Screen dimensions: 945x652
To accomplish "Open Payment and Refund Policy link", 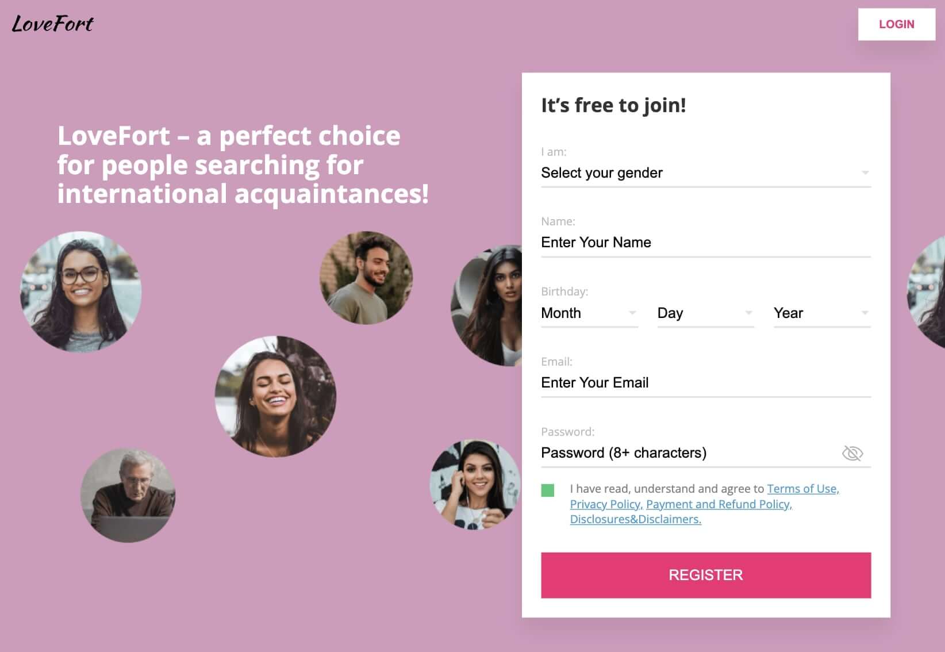I will point(719,504).
